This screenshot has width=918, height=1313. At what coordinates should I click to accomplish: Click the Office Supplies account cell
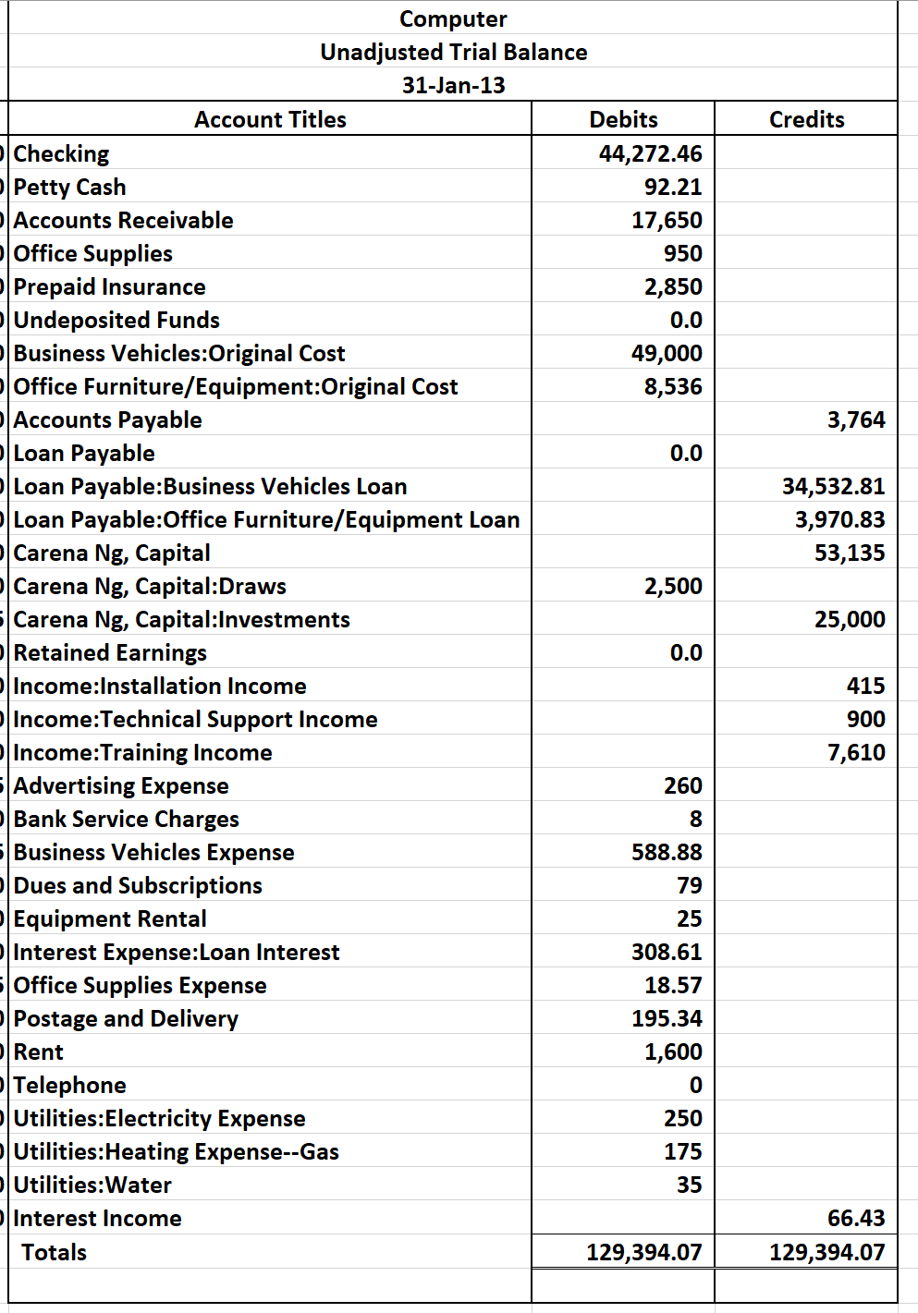pos(92,253)
